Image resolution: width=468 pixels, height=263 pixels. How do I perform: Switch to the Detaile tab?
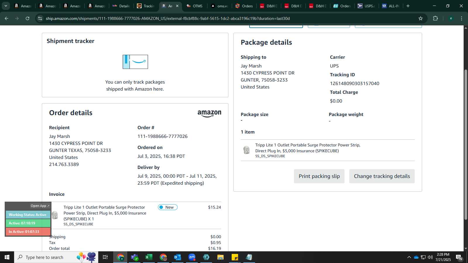point(121,6)
